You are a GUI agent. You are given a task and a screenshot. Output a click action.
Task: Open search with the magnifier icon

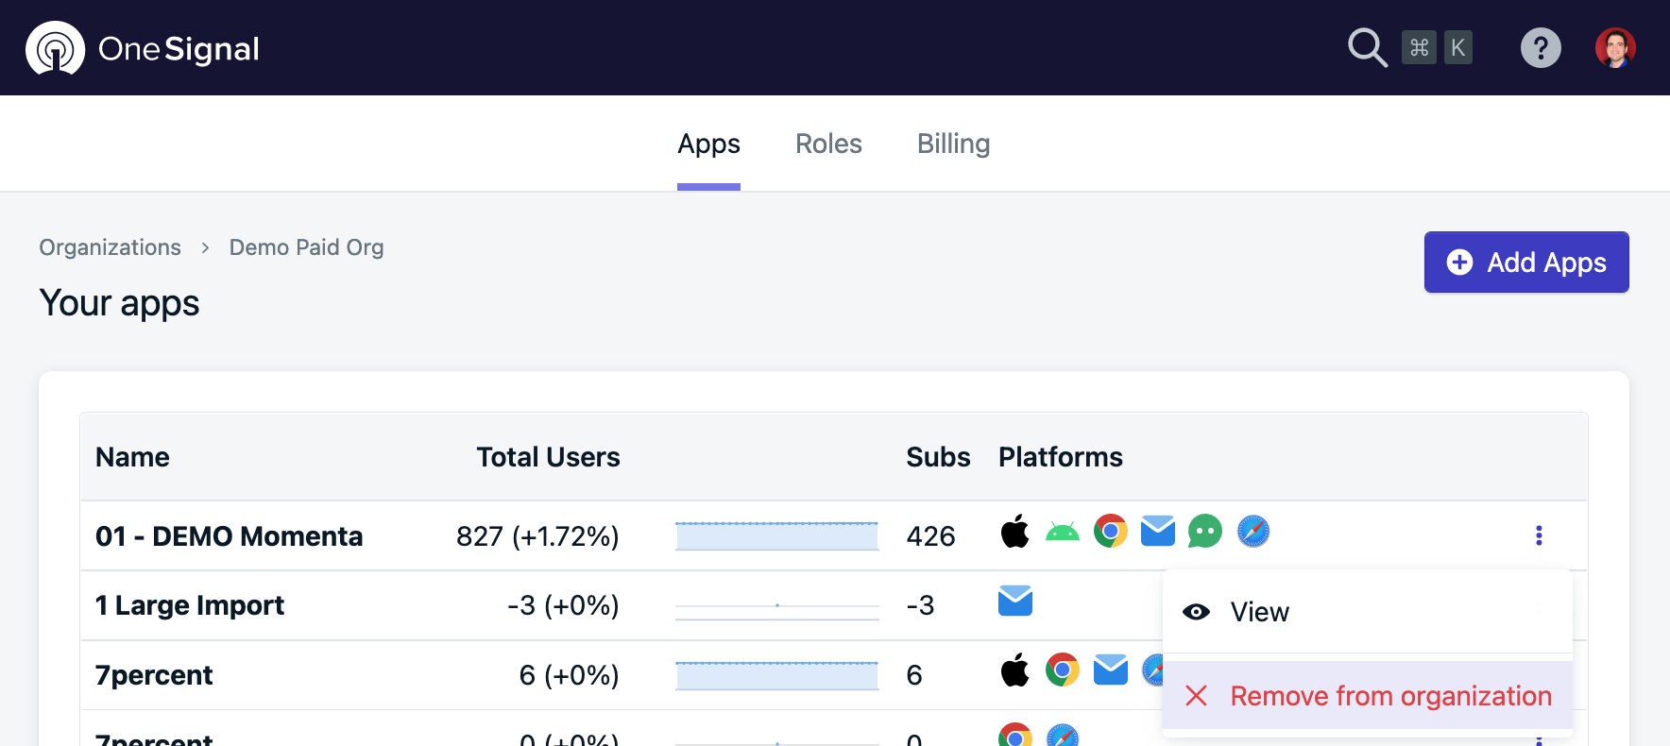pyautogui.click(x=1367, y=48)
